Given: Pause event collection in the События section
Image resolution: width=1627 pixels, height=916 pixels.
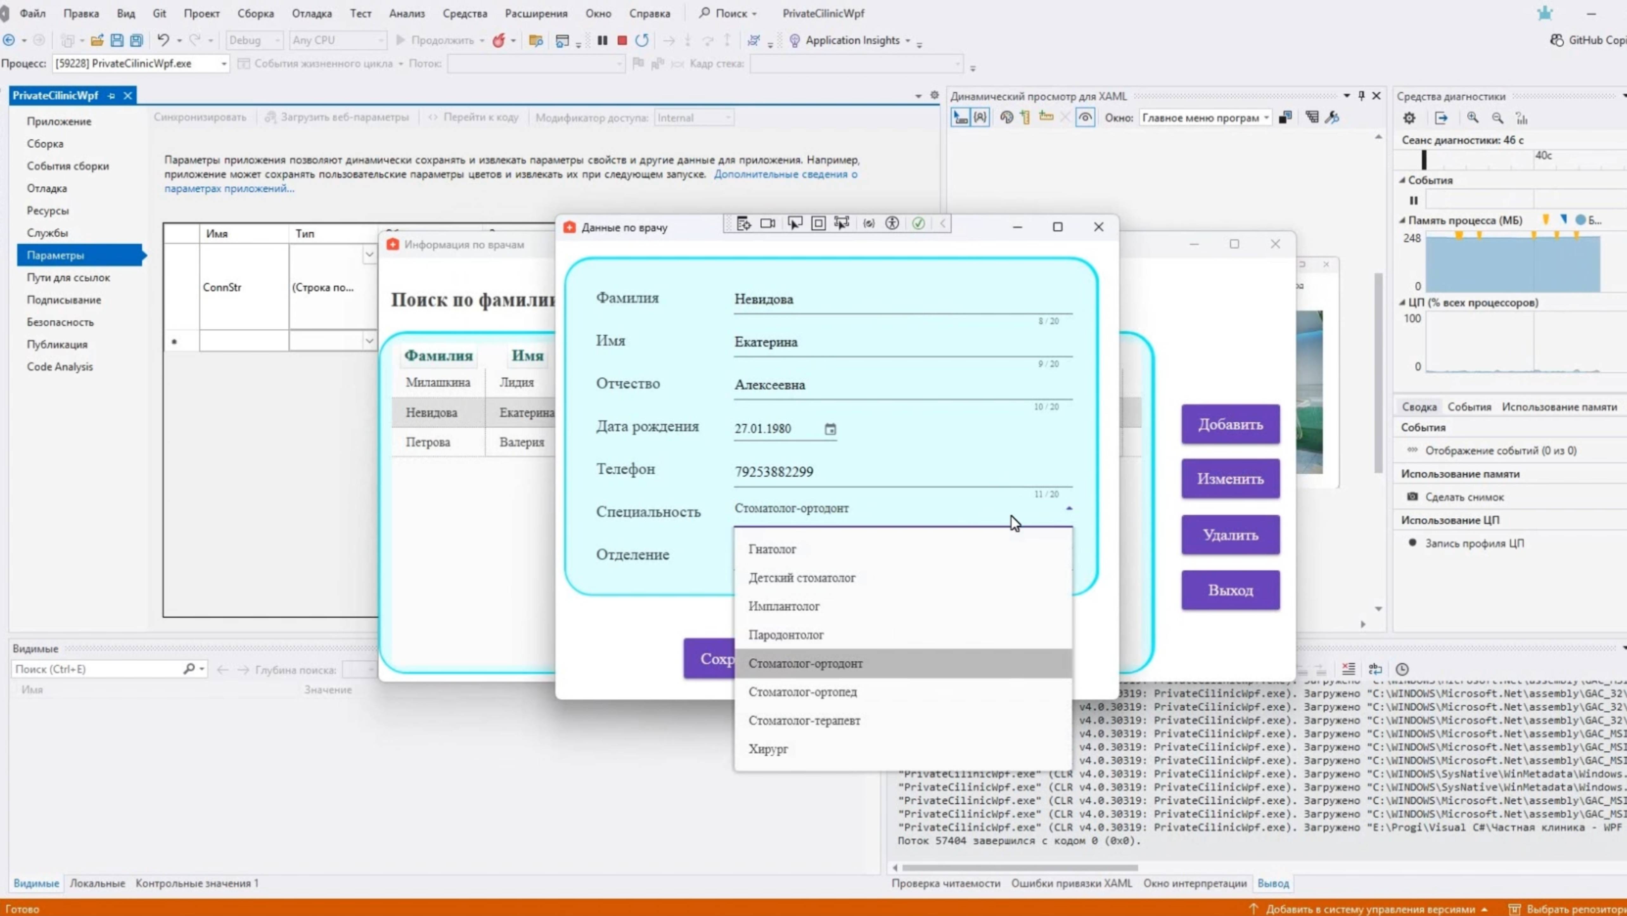Looking at the screenshot, I should click(x=1414, y=200).
